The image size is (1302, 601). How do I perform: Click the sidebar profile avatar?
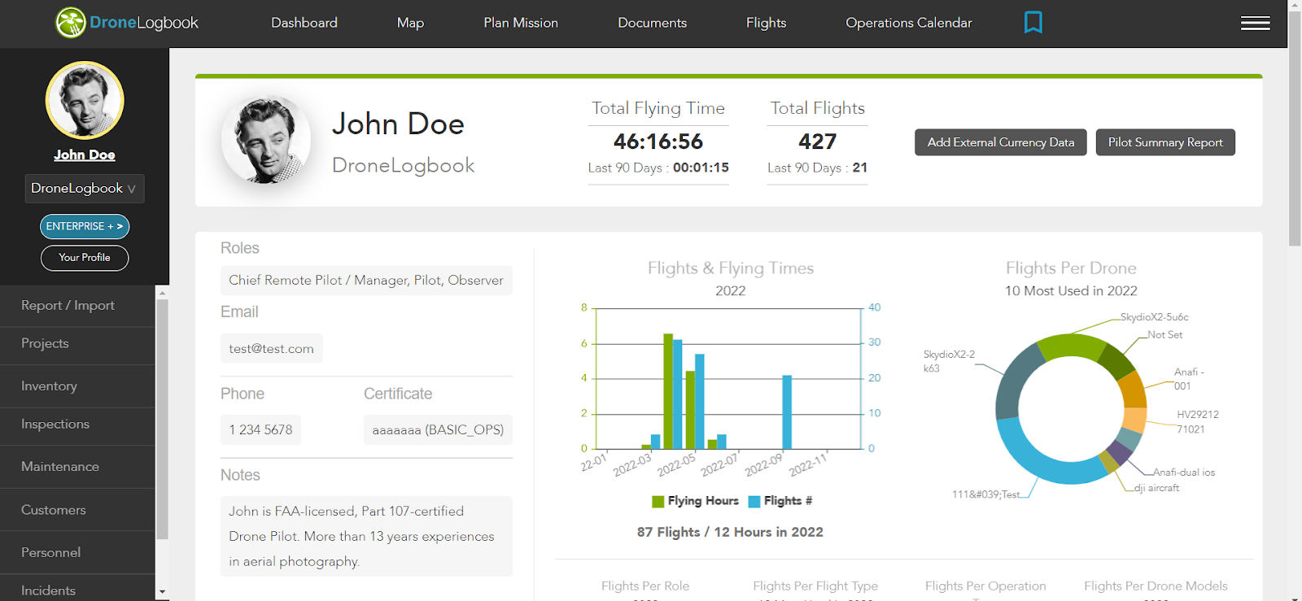click(x=85, y=101)
